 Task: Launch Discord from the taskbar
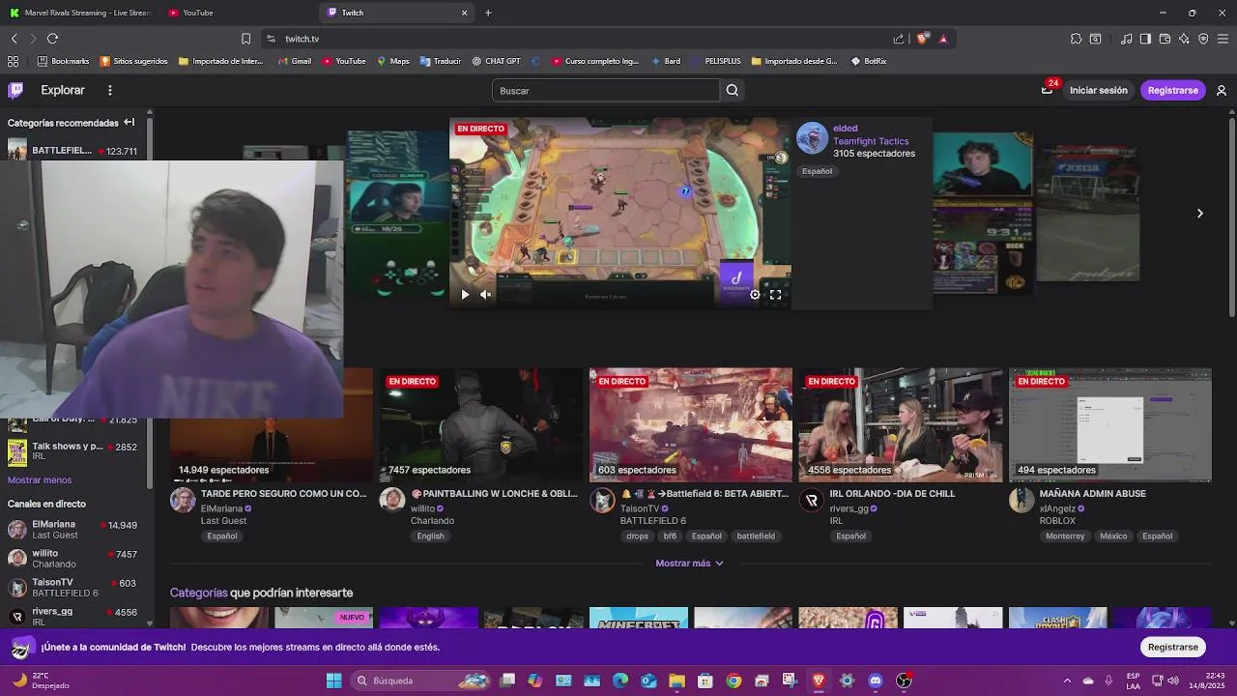point(876,681)
